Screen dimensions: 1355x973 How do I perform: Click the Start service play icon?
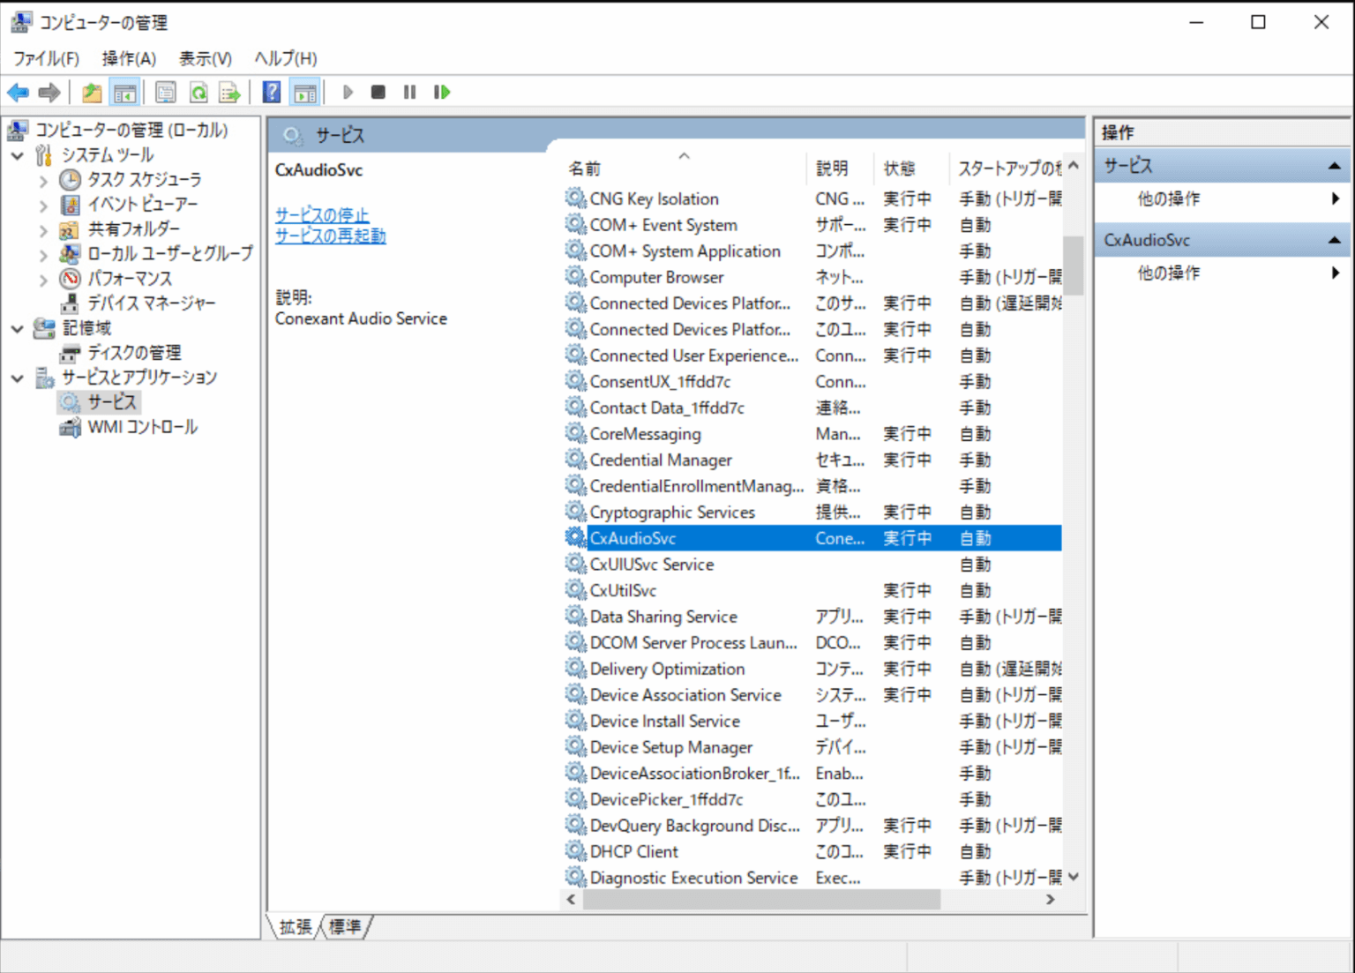click(x=348, y=92)
